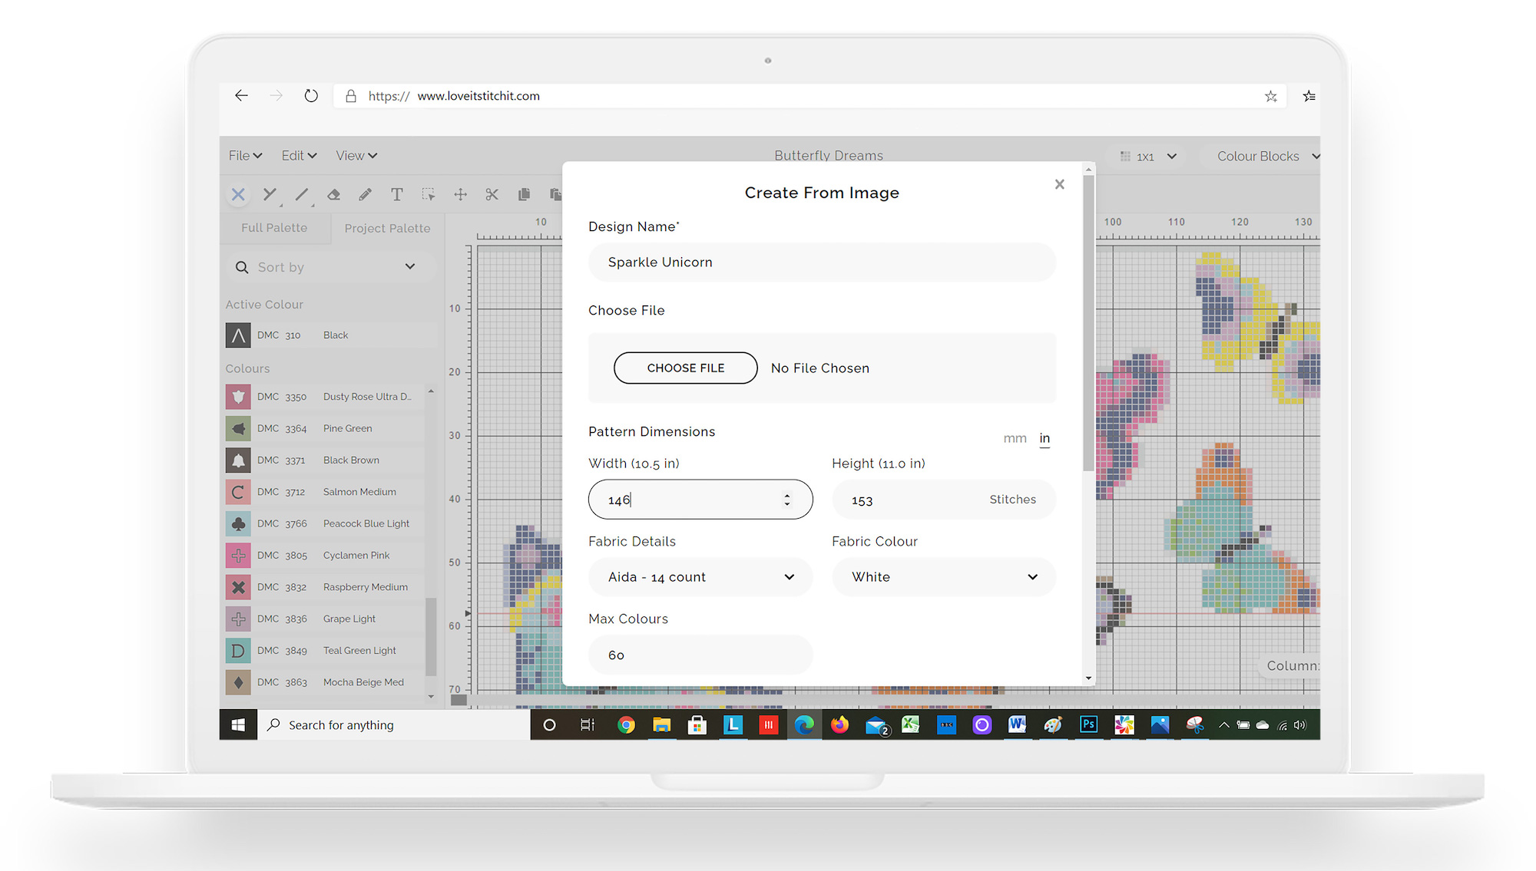
Task: Open Photoshop from taskbar
Action: (x=1088, y=724)
